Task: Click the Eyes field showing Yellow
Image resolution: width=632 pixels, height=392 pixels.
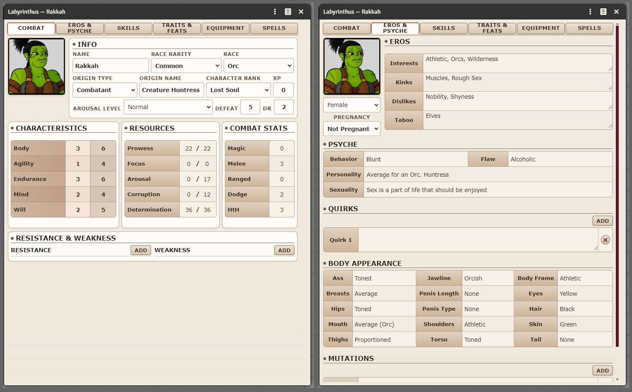Action: 585,294
